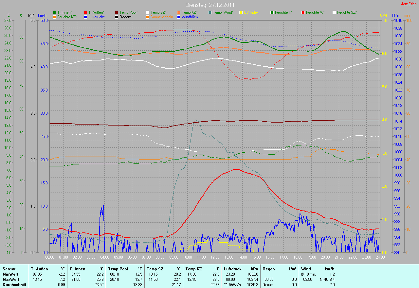Click the Jarz Erich author label
The width and height of the screenshot is (419, 288).
pyautogui.click(x=409, y=4)
